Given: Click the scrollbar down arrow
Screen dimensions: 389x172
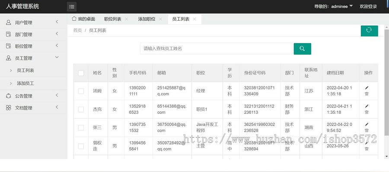Looking at the screenshot, I should pos(387,156).
